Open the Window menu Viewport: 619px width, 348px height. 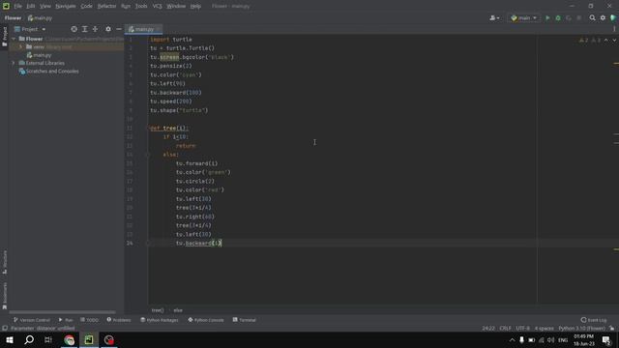point(176,7)
